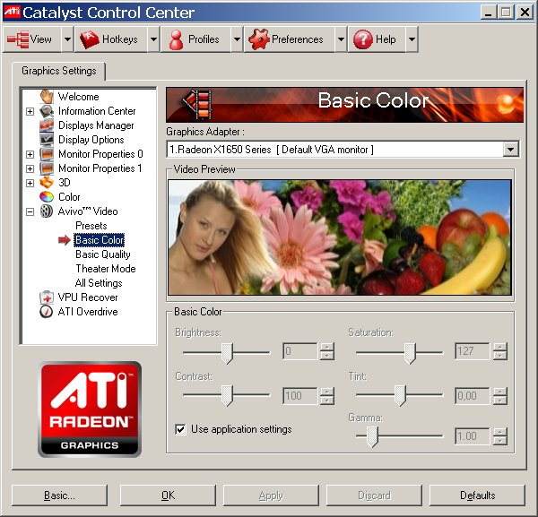Click the Discard button
Viewport: 538px width, 517px height.
coord(374,495)
